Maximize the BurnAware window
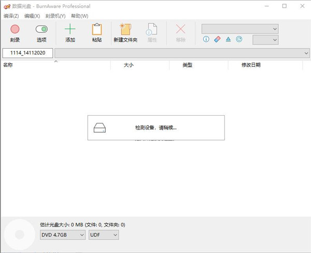Screen dimensions: 311x253 click(x=285, y=6)
